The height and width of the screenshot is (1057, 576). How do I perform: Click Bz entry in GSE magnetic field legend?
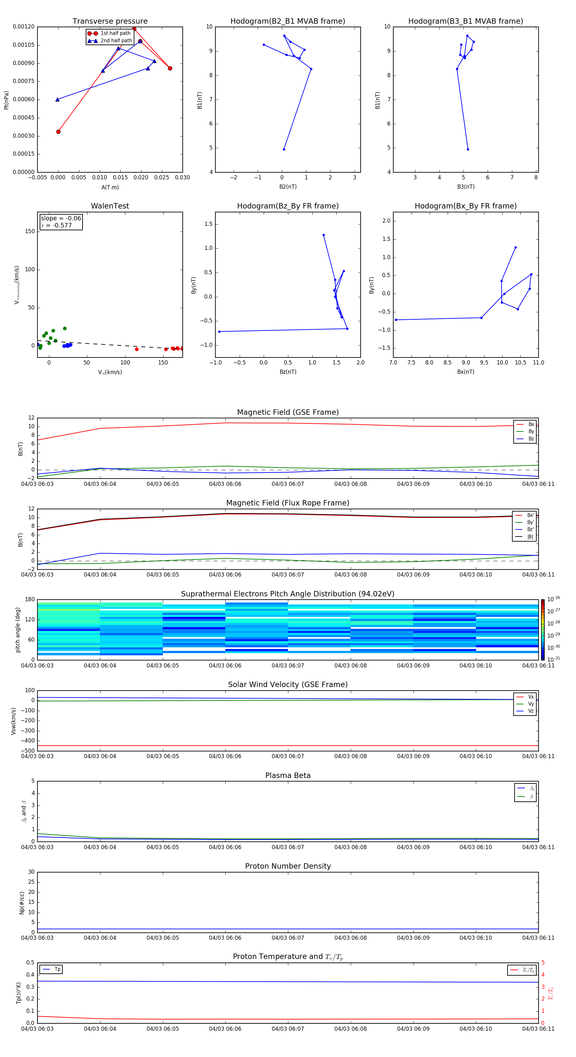click(x=525, y=439)
